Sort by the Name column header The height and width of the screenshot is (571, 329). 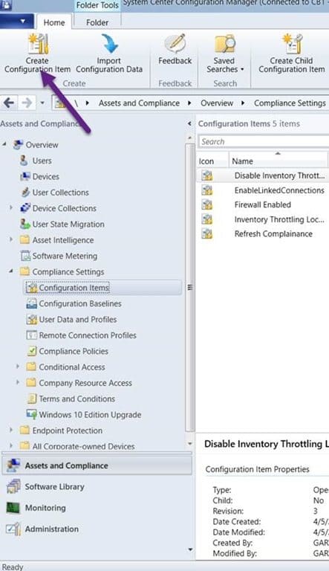tap(278, 161)
